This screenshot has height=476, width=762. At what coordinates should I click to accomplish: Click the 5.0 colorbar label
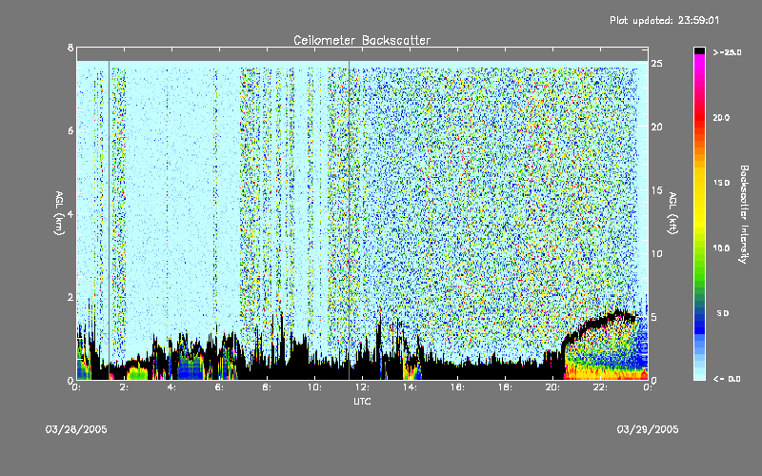pos(723,313)
